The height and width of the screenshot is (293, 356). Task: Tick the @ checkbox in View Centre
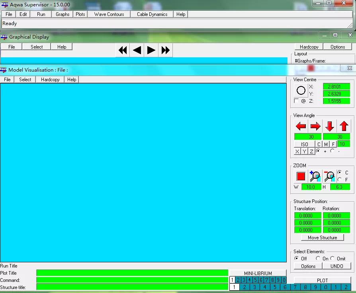pyautogui.click(x=296, y=101)
